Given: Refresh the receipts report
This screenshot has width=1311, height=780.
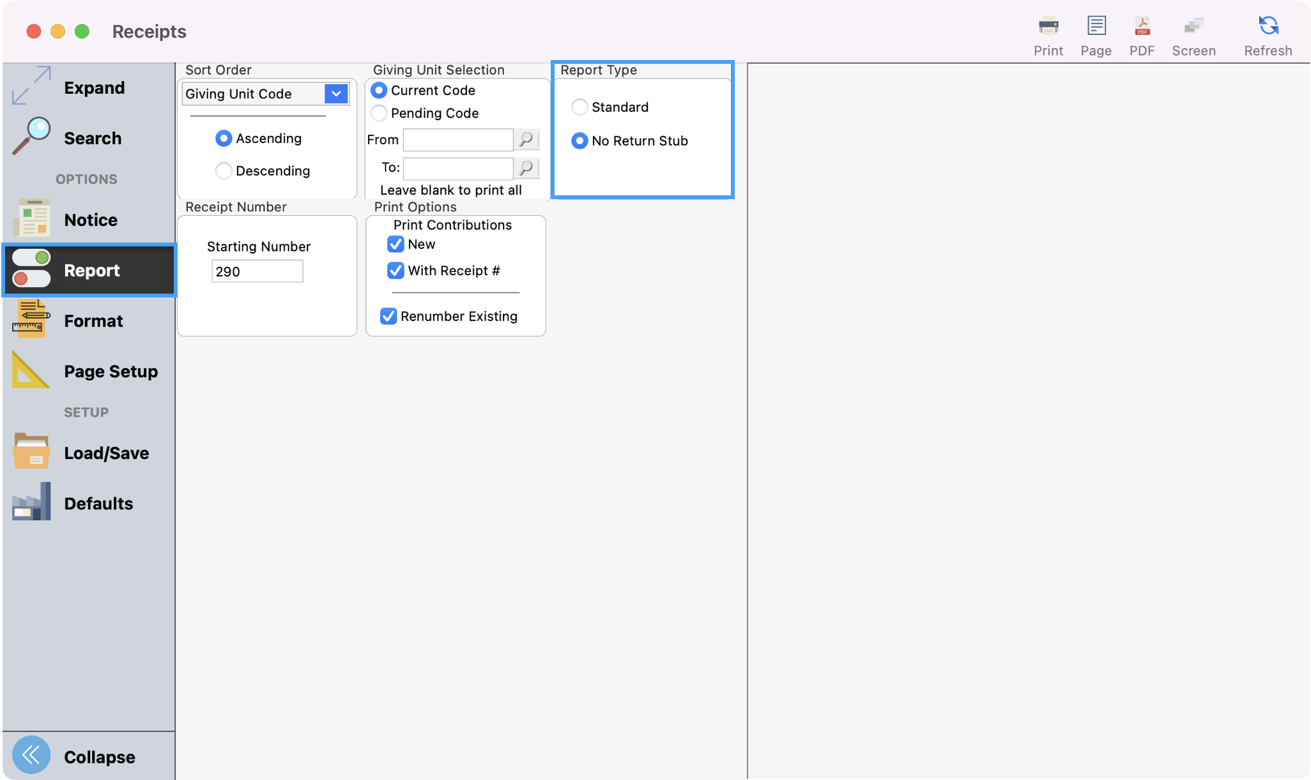Looking at the screenshot, I should 1268,27.
